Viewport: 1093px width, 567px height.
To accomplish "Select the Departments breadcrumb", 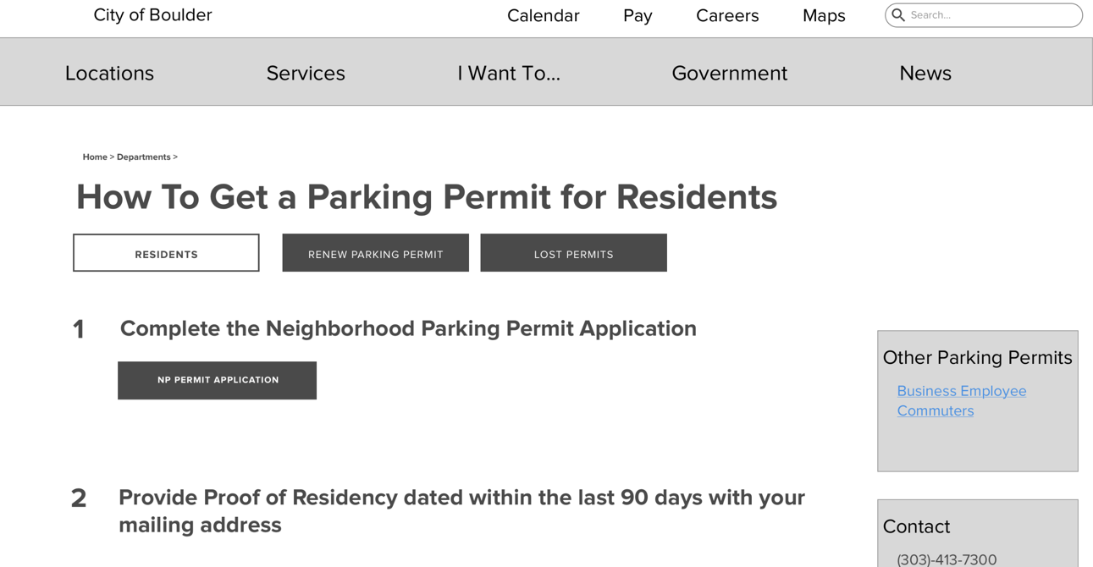I will [x=144, y=157].
